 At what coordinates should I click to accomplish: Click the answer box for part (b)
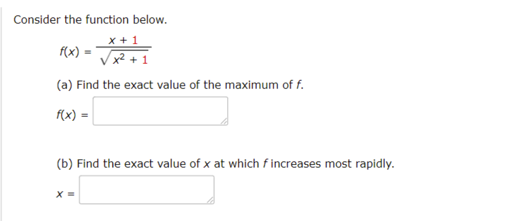coord(146,189)
